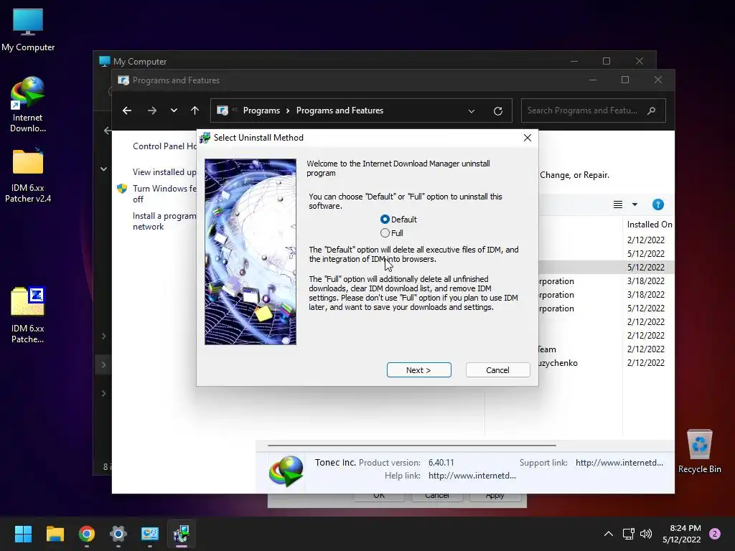This screenshot has height=551, width=735.
Task: Launch Google Chrome from taskbar
Action: (x=87, y=534)
